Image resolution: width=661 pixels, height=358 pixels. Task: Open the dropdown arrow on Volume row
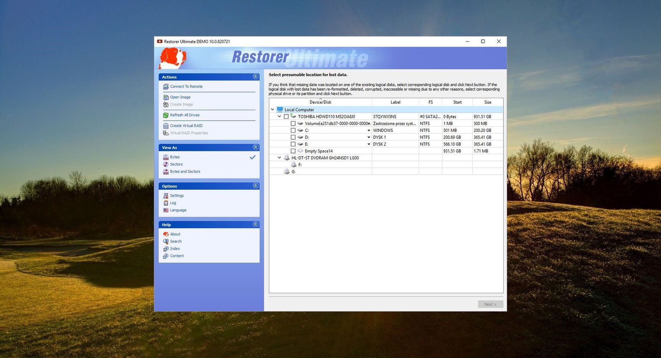pyautogui.click(x=369, y=124)
